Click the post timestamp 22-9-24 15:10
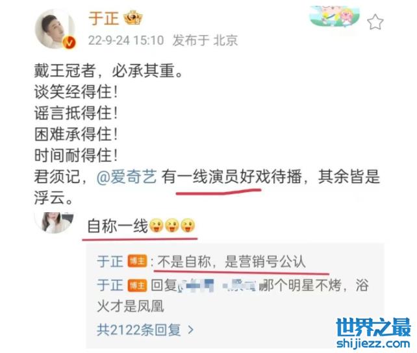Screen dimensions: 417x353 click(x=126, y=40)
